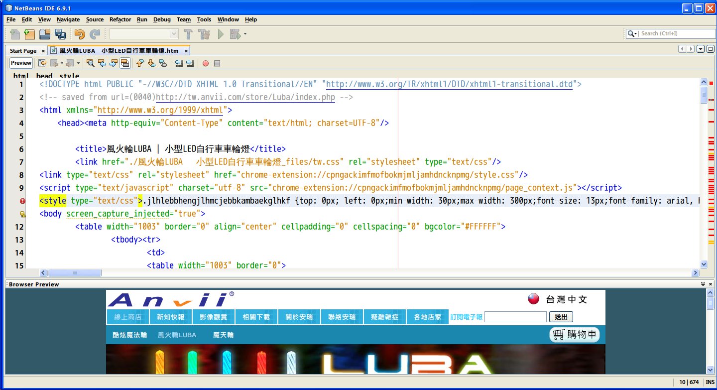Click Find Previous Occurrence icon

pyautogui.click(x=102, y=63)
